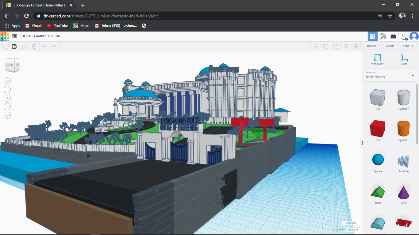Bookmark this page with the star

(x=390, y=16)
